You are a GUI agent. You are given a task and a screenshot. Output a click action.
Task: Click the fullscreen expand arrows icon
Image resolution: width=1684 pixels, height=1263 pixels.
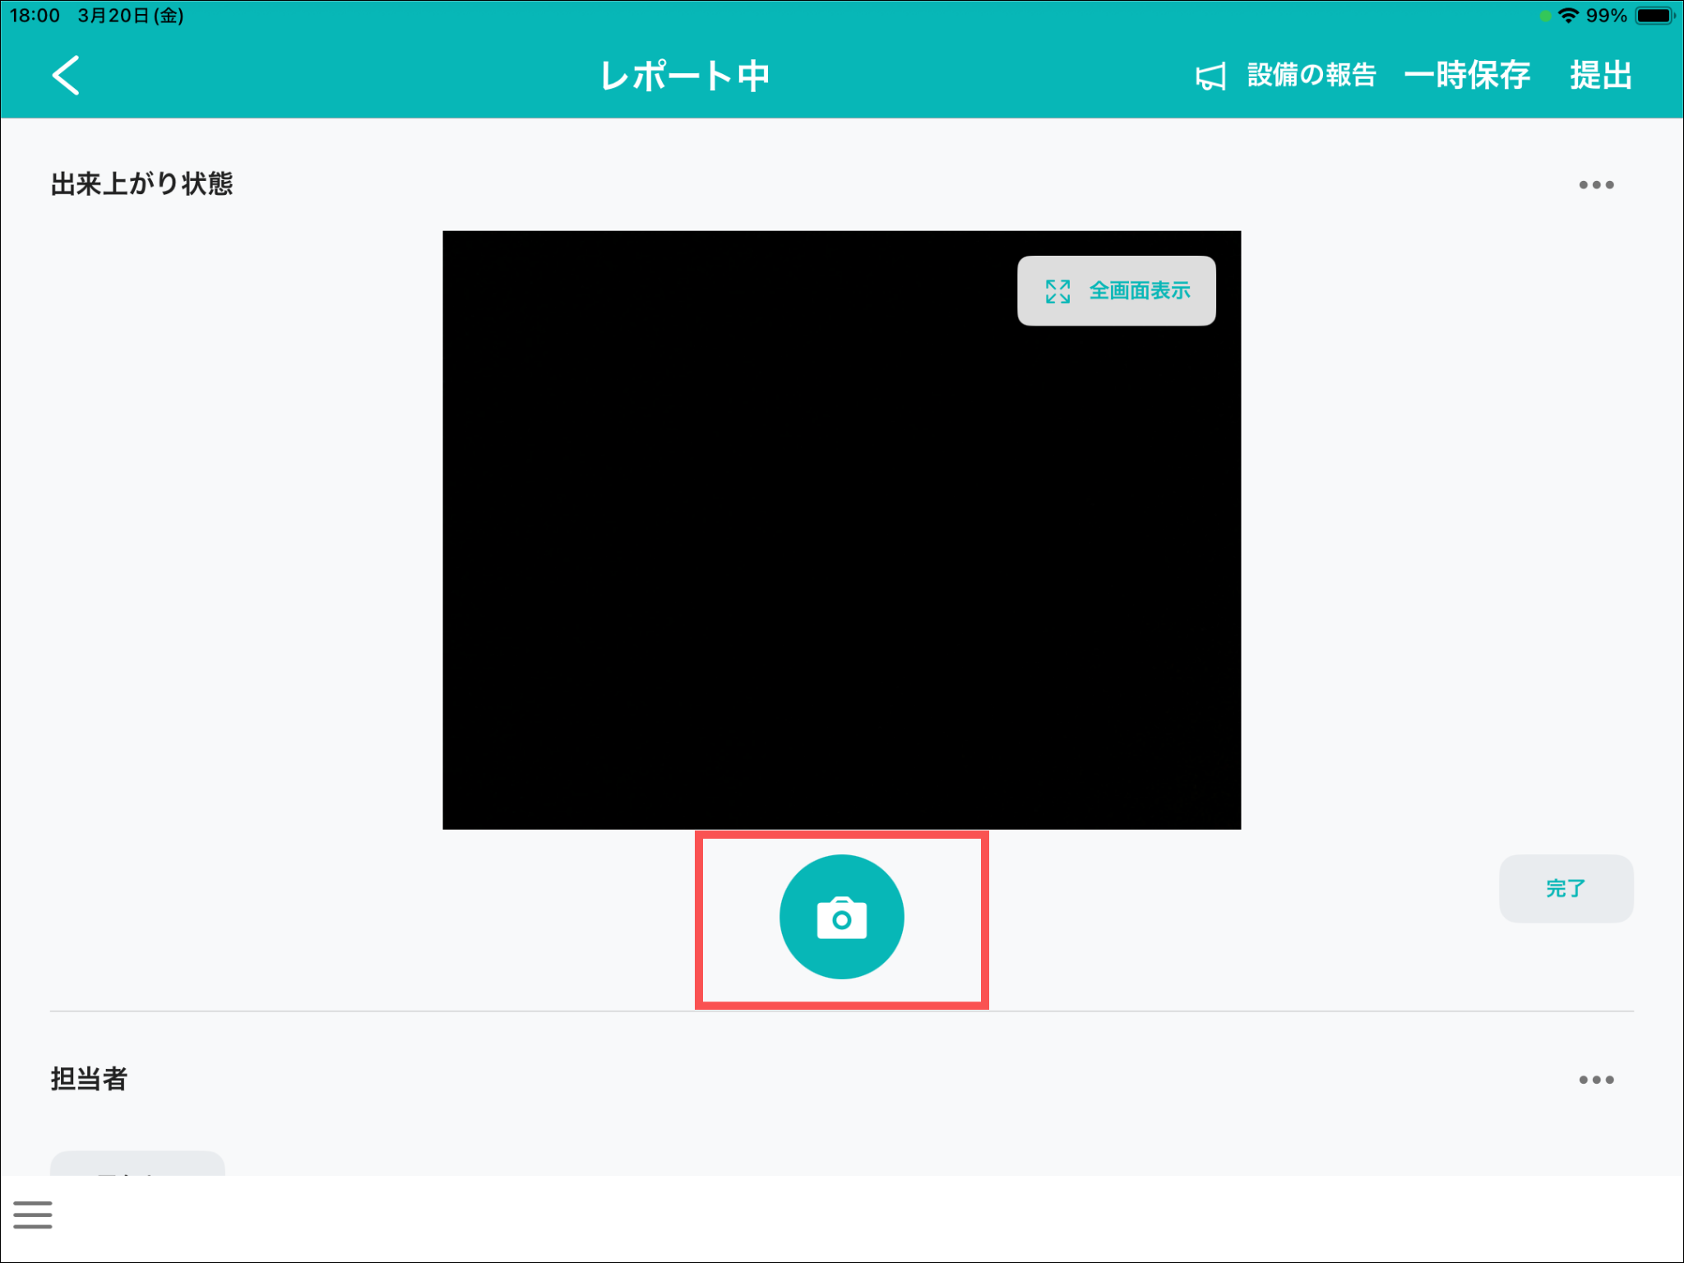[x=1057, y=291]
